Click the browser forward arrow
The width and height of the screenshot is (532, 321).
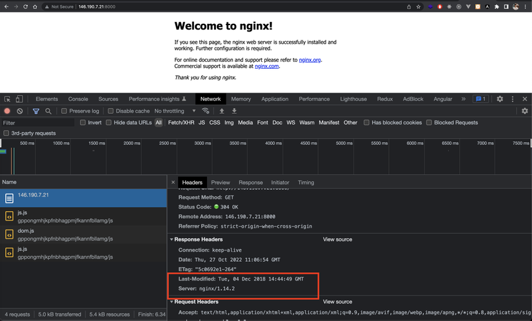[16, 7]
